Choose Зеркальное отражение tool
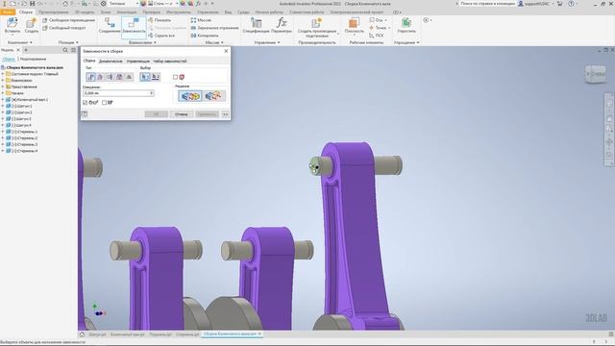 tap(214, 28)
